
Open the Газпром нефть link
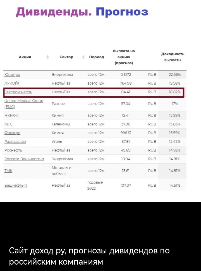18,92
